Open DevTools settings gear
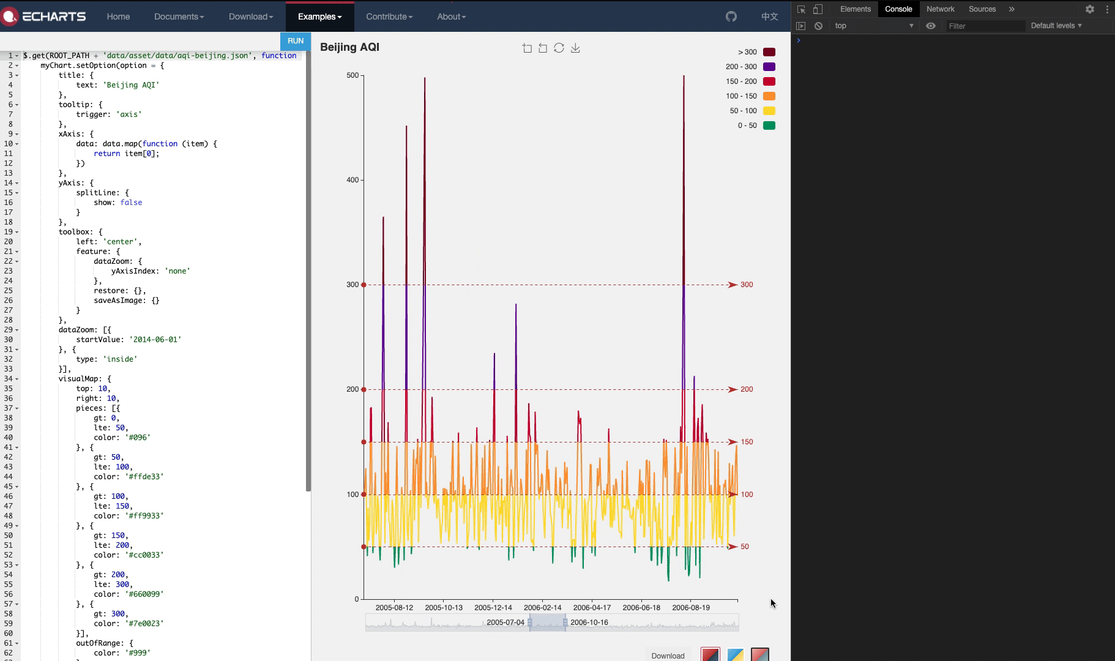 pos(1090,9)
